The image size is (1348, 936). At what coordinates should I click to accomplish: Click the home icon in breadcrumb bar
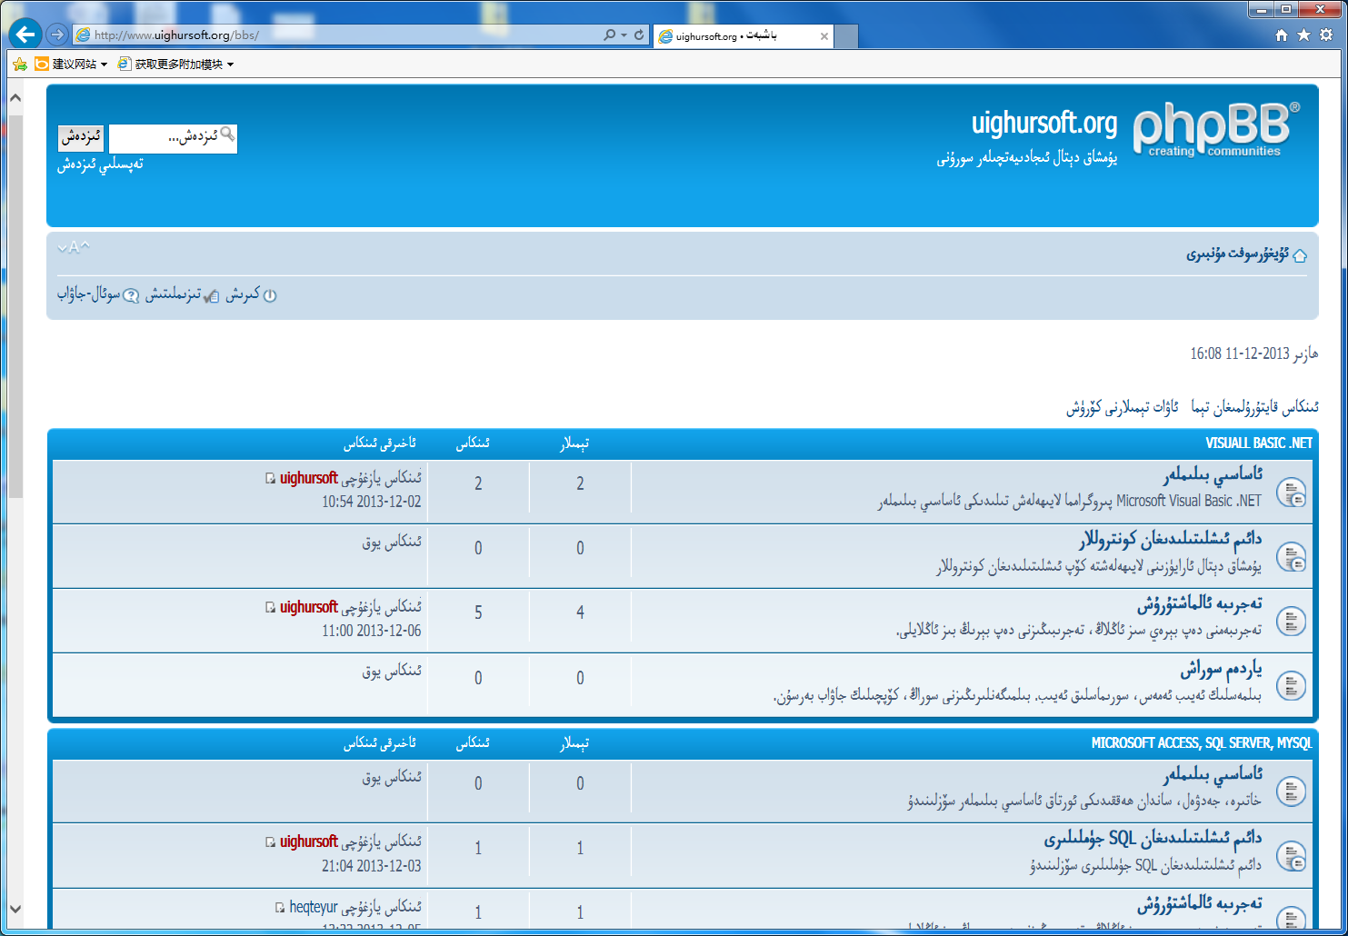(x=1300, y=255)
